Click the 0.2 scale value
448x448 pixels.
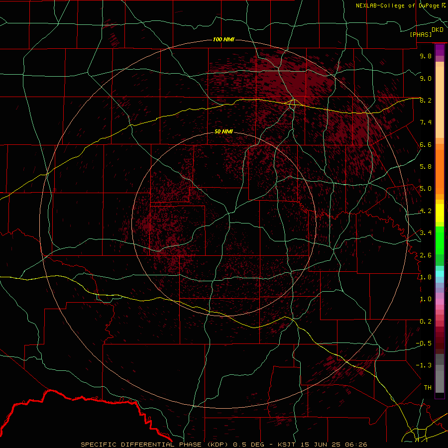426,322
